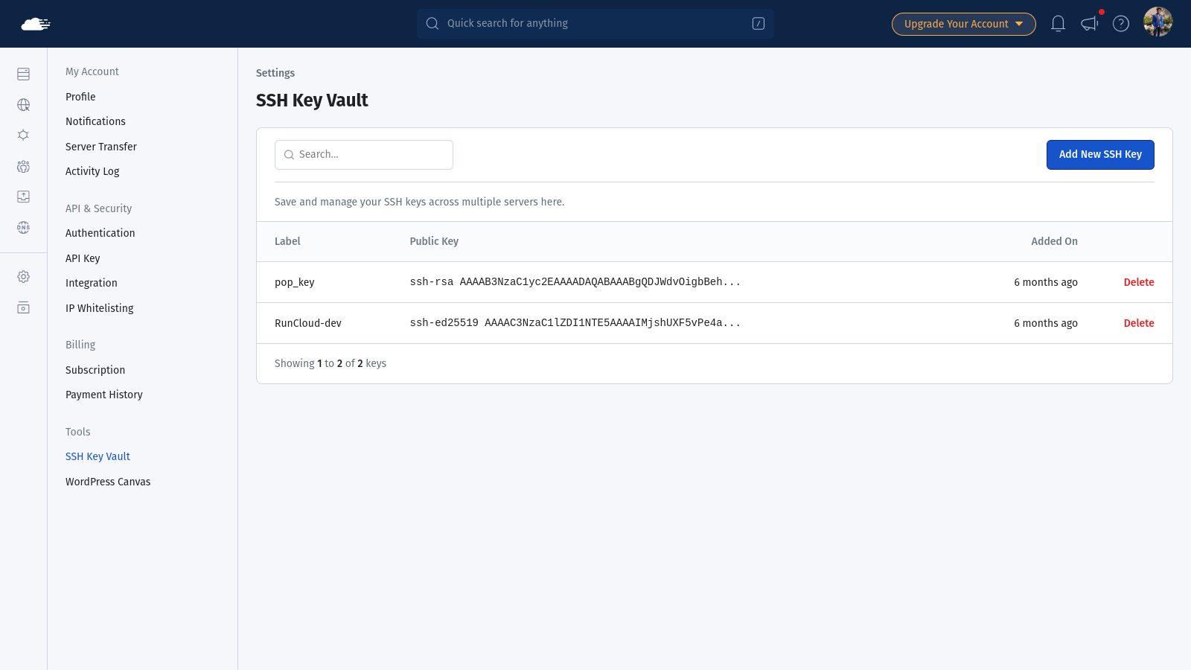
Task: Open Subscription billing page
Action: [x=95, y=370]
